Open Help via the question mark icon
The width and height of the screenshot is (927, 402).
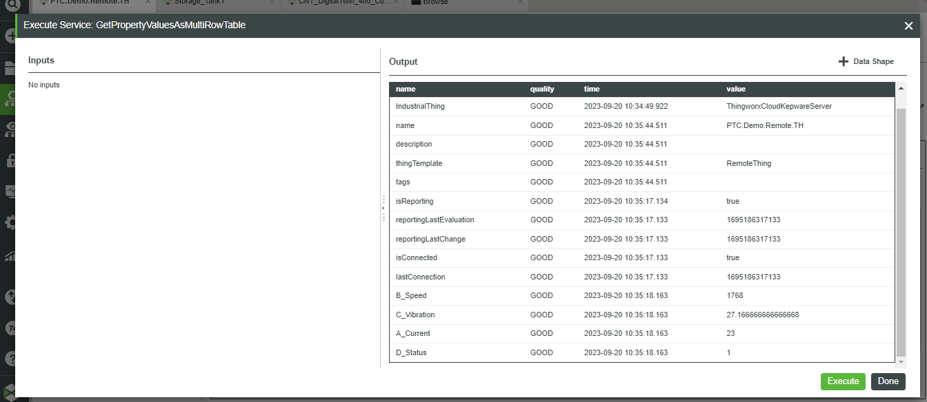10,358
